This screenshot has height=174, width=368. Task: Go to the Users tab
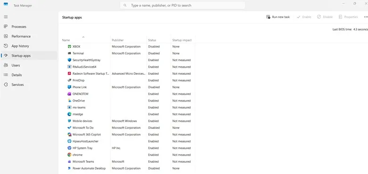tap(29, 65)
